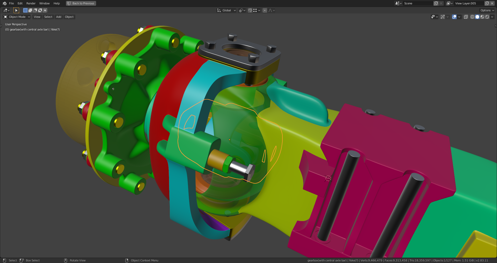Toggle proportional editing
The width and height of the screenshot is (497, 263).
click(x=265, y=10)
